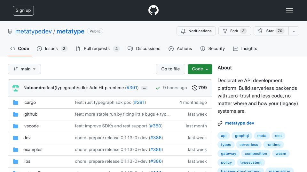The width and height of the screenshot is (307, 172).
Task: Select the graphql topic tag
Action: tap(242, 136)
